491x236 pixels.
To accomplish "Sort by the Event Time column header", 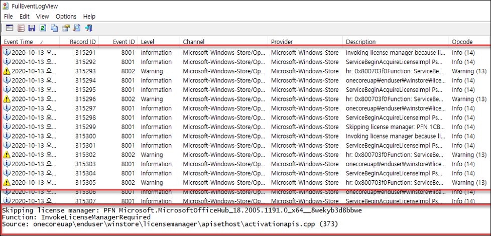I will (30, 42).
